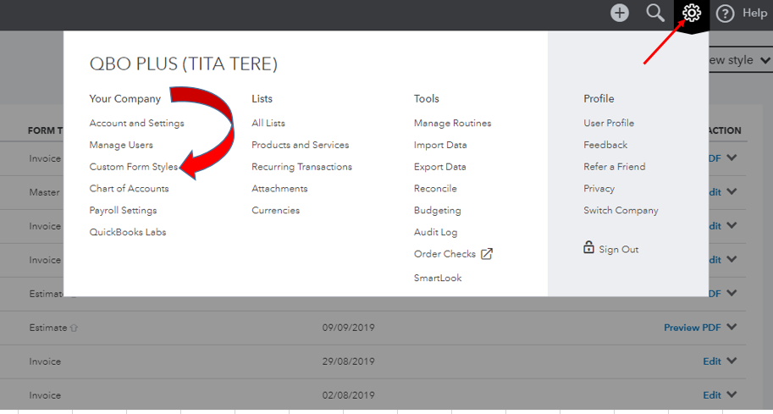Open Products and Services
773x414 pixels.
301,145
